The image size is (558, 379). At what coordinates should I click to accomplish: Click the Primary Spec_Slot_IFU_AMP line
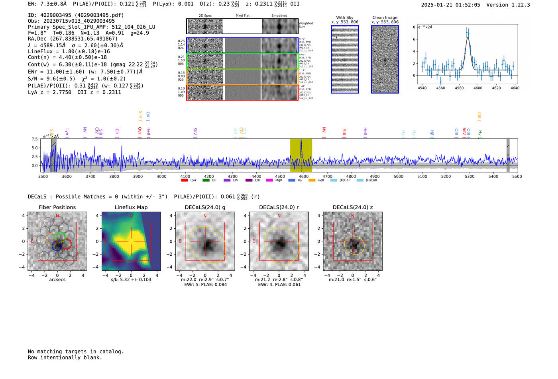click(x=92, y=27)
